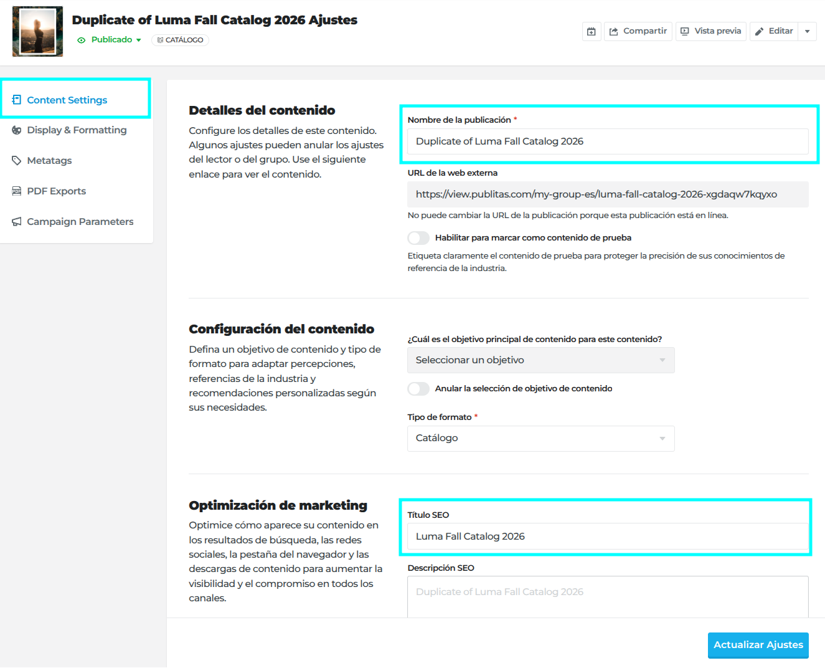
Task: Enable marking as test content toggle
Action: pos(418,238)
